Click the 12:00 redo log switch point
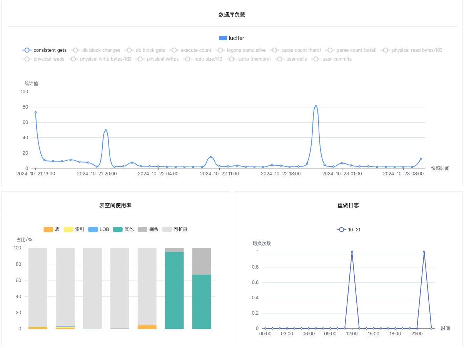464x348 pixels. click(x=352, y=252)
